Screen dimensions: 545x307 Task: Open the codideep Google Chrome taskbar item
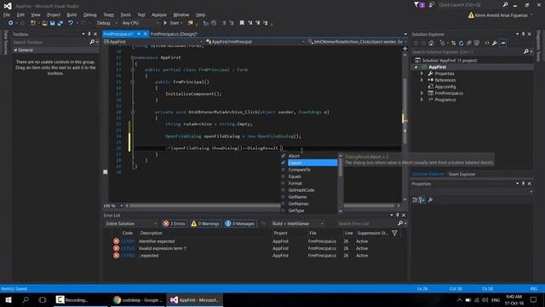pos(138,299)
